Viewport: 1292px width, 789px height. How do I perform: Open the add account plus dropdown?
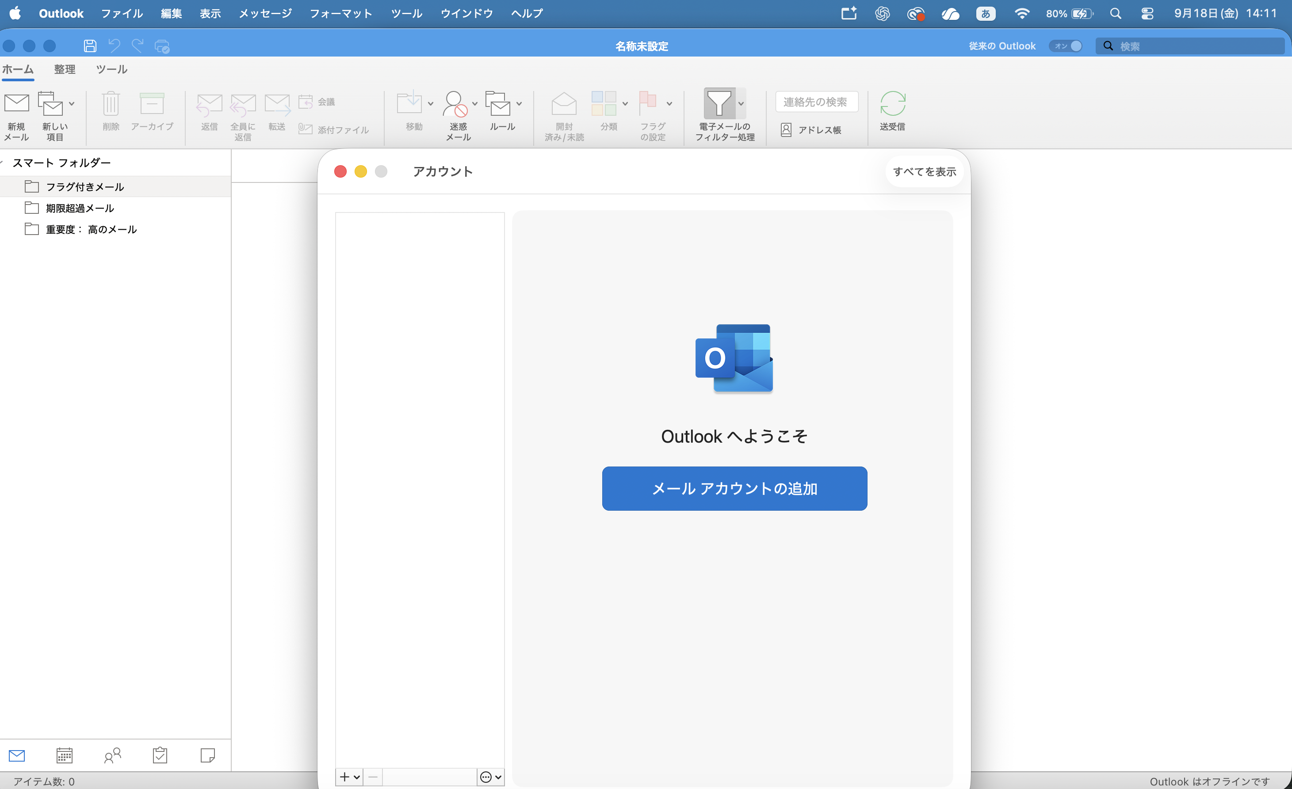coord(349,777)
